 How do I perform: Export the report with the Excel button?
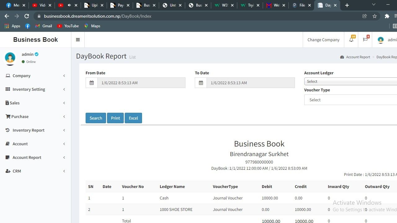click(133, 118)
